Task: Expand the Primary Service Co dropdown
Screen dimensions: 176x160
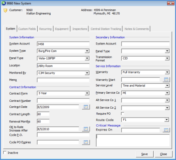Action: 167,93
